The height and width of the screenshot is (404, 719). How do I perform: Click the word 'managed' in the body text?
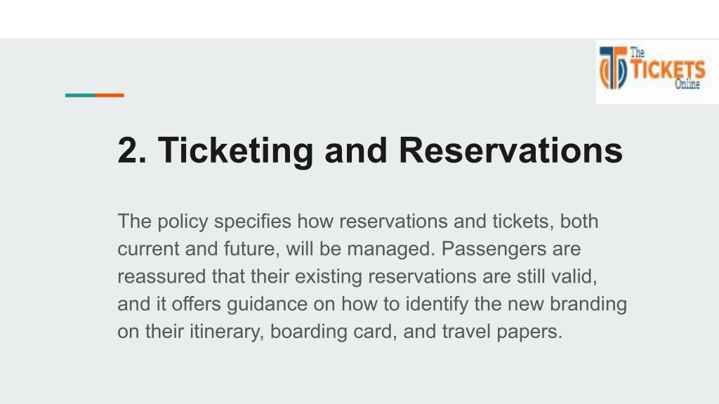click(391, 250)
